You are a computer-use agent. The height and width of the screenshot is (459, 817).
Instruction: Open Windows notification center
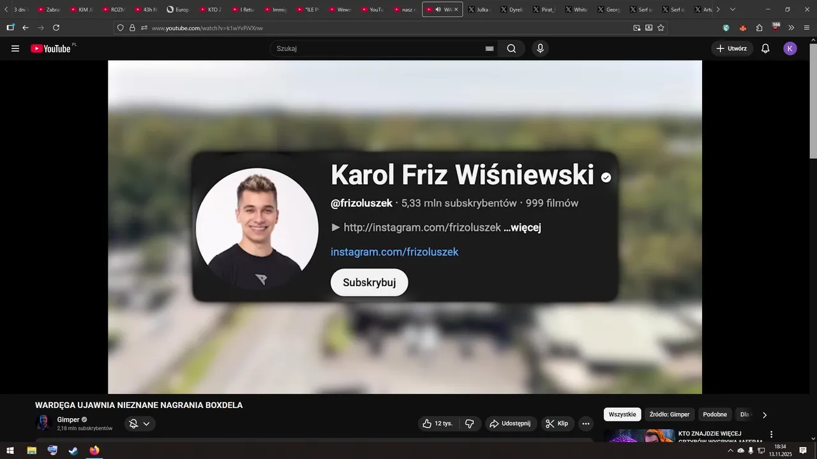[x=803, y=451]
